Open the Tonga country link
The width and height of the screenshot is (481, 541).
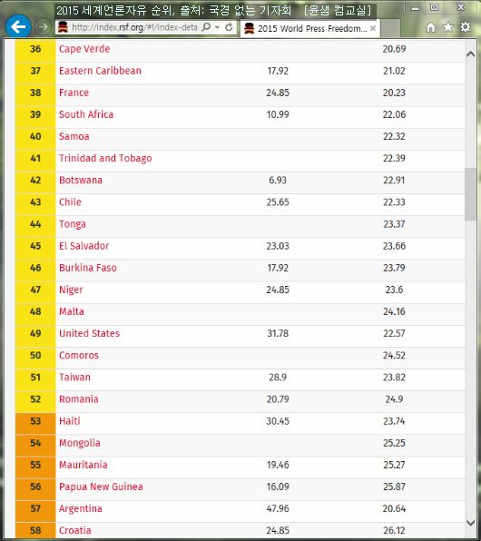[73, 224]
